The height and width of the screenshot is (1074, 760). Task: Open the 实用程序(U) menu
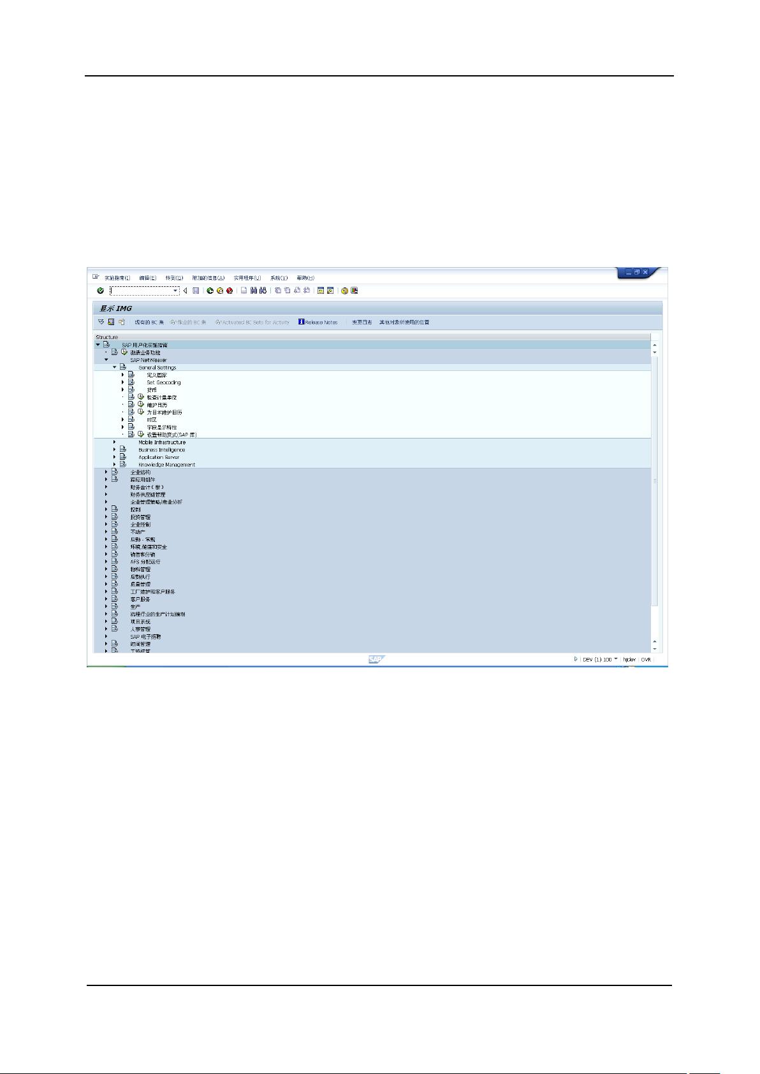click(x=247, y=278)
